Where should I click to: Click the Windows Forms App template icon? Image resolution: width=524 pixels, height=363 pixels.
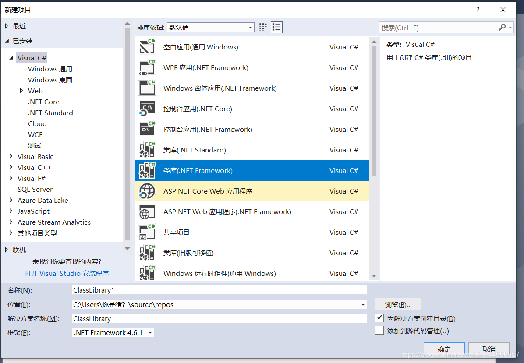(x=147, y=88)
